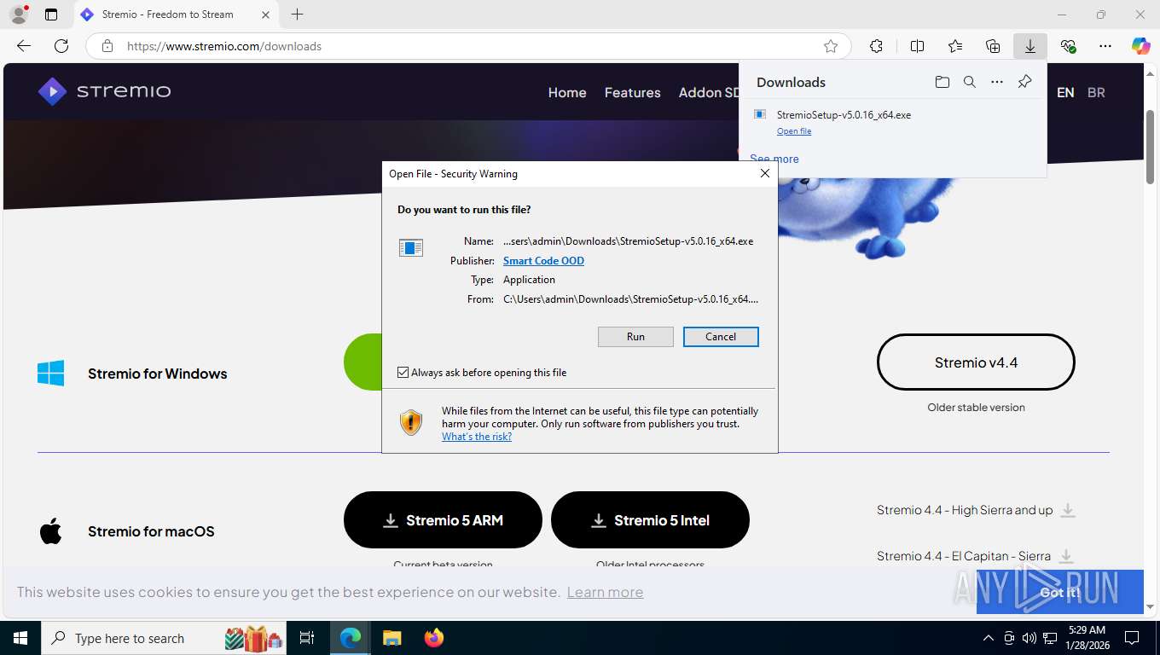The height and width of the screenshot is (655, 1160).
Task: Open the tab actions menu icon
Action: 51,14
